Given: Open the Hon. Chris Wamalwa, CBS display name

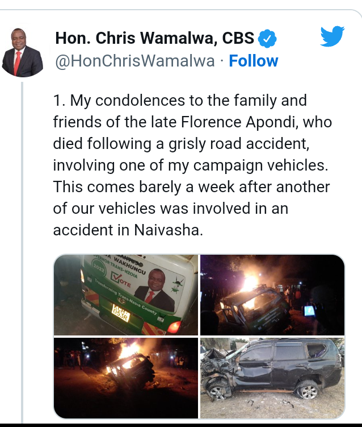Looking at the screenshot, I should 155,38.
